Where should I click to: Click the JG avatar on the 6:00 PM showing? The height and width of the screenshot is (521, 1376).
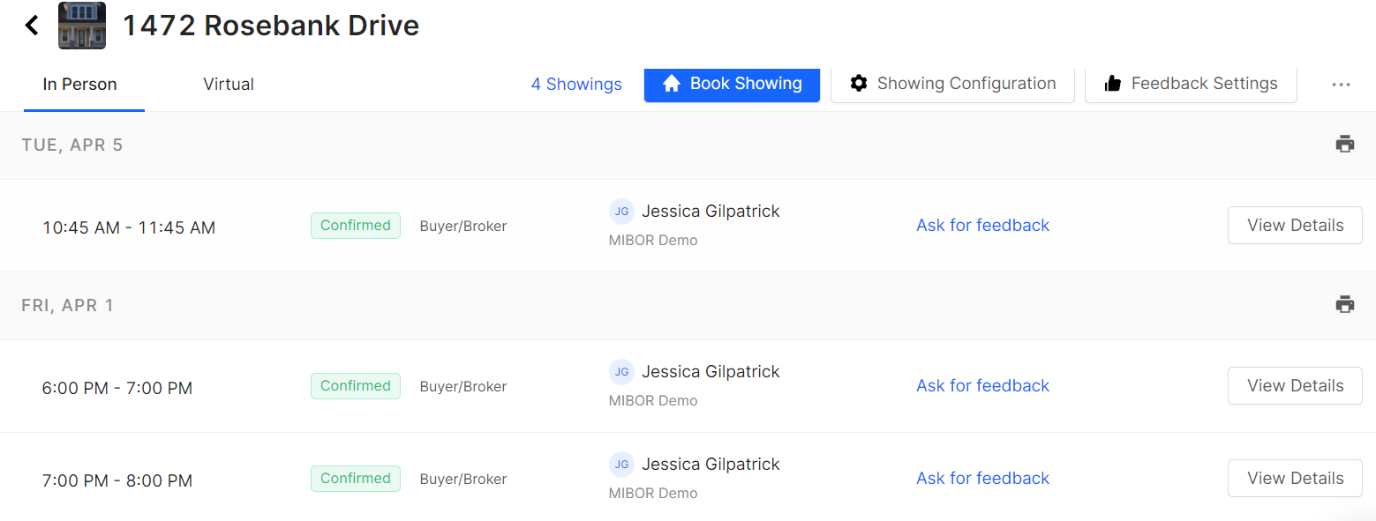pyautogui.click(x=621, y=372)
